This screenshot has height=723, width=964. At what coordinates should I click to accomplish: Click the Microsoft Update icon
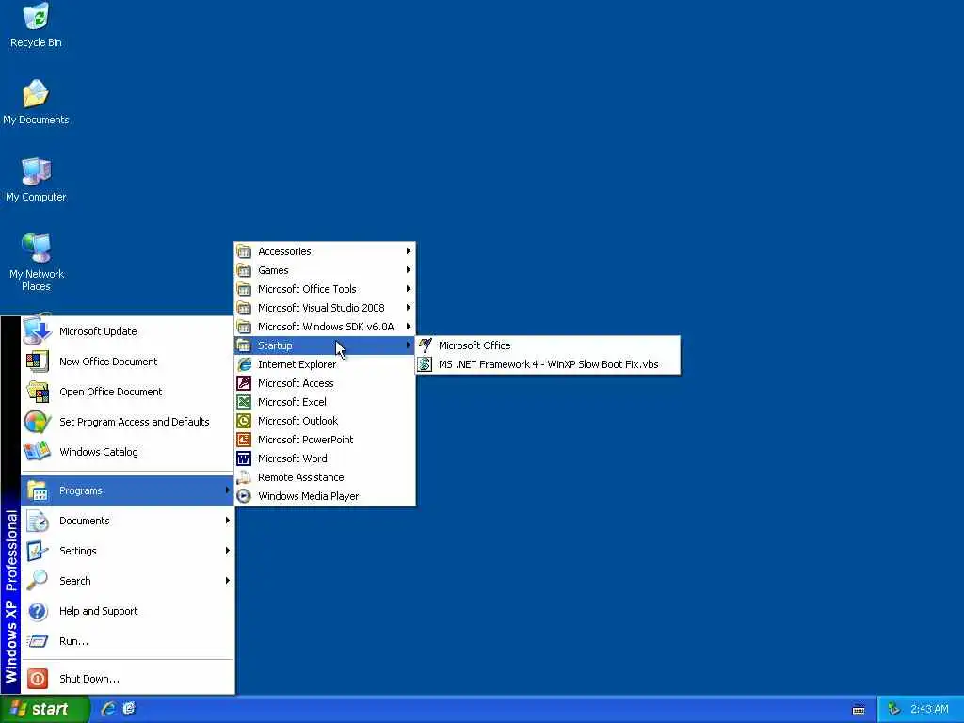(37, 331)
